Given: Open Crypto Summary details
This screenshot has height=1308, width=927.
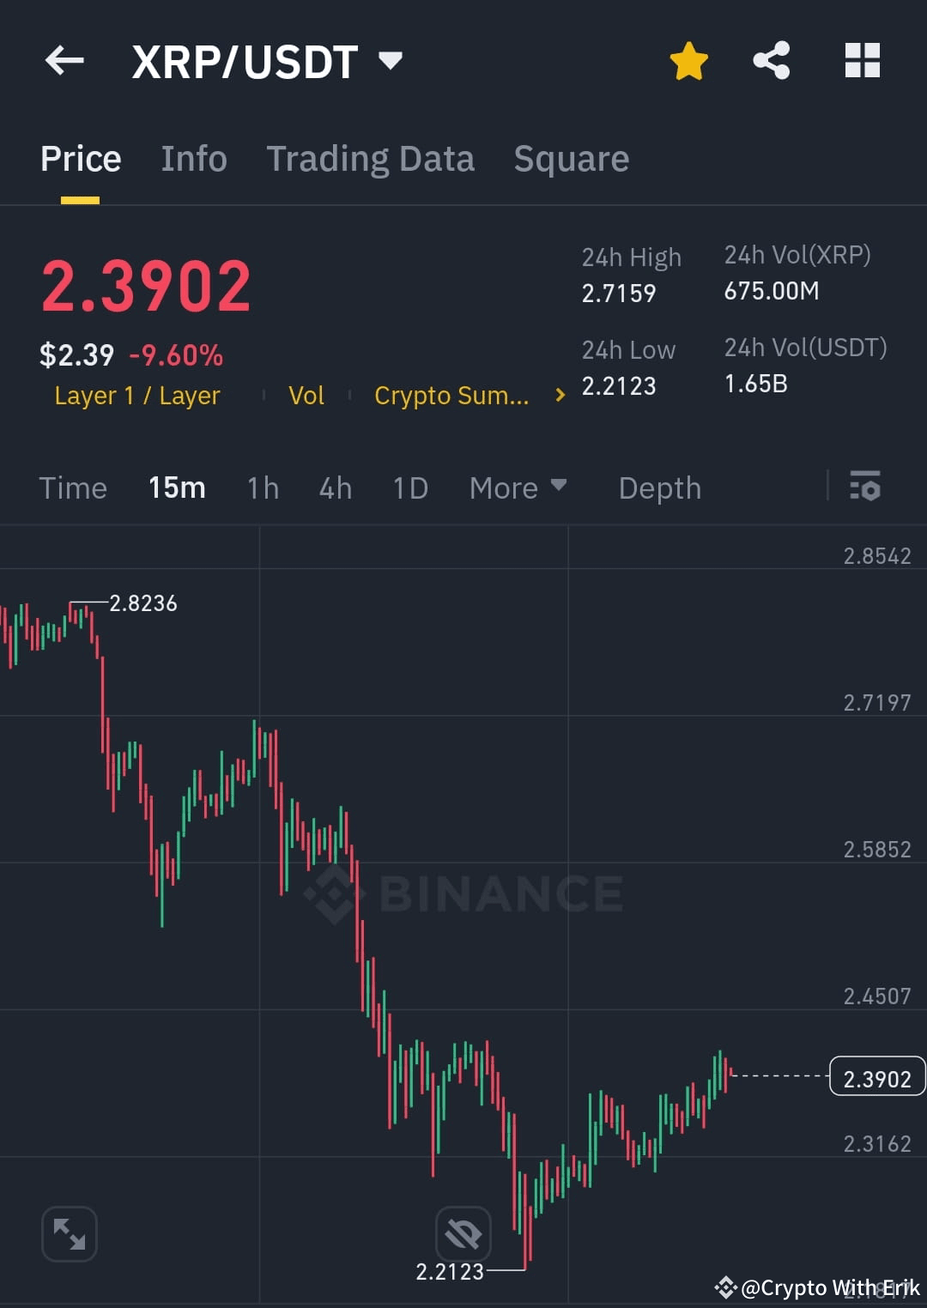Looking at the screenshot, I should pyautogui.click(x=452, y=396).
